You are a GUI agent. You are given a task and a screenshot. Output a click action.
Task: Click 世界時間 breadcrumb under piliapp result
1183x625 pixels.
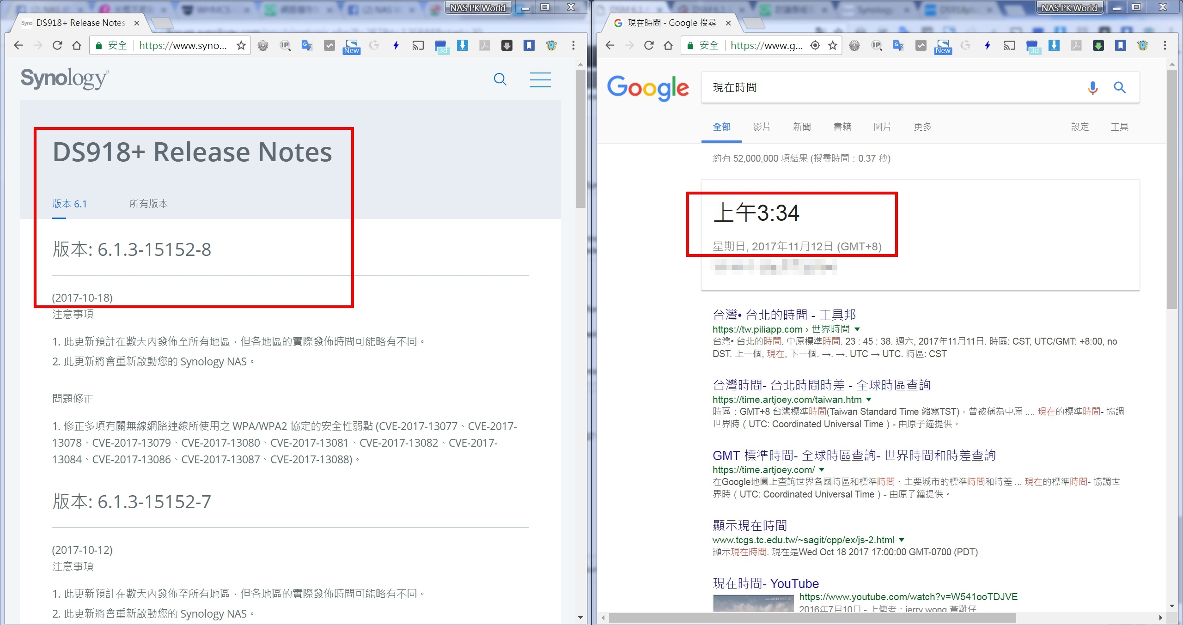coord(830,329)
